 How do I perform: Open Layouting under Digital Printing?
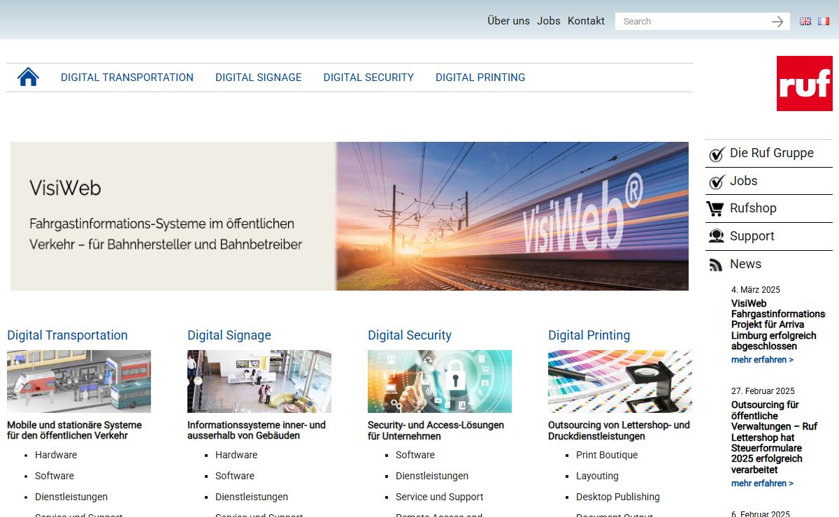[x=597, y=476]
